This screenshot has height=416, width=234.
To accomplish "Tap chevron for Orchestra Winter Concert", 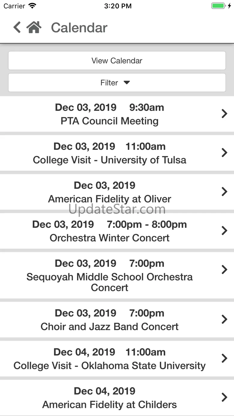I will click(x=224, y=231).
